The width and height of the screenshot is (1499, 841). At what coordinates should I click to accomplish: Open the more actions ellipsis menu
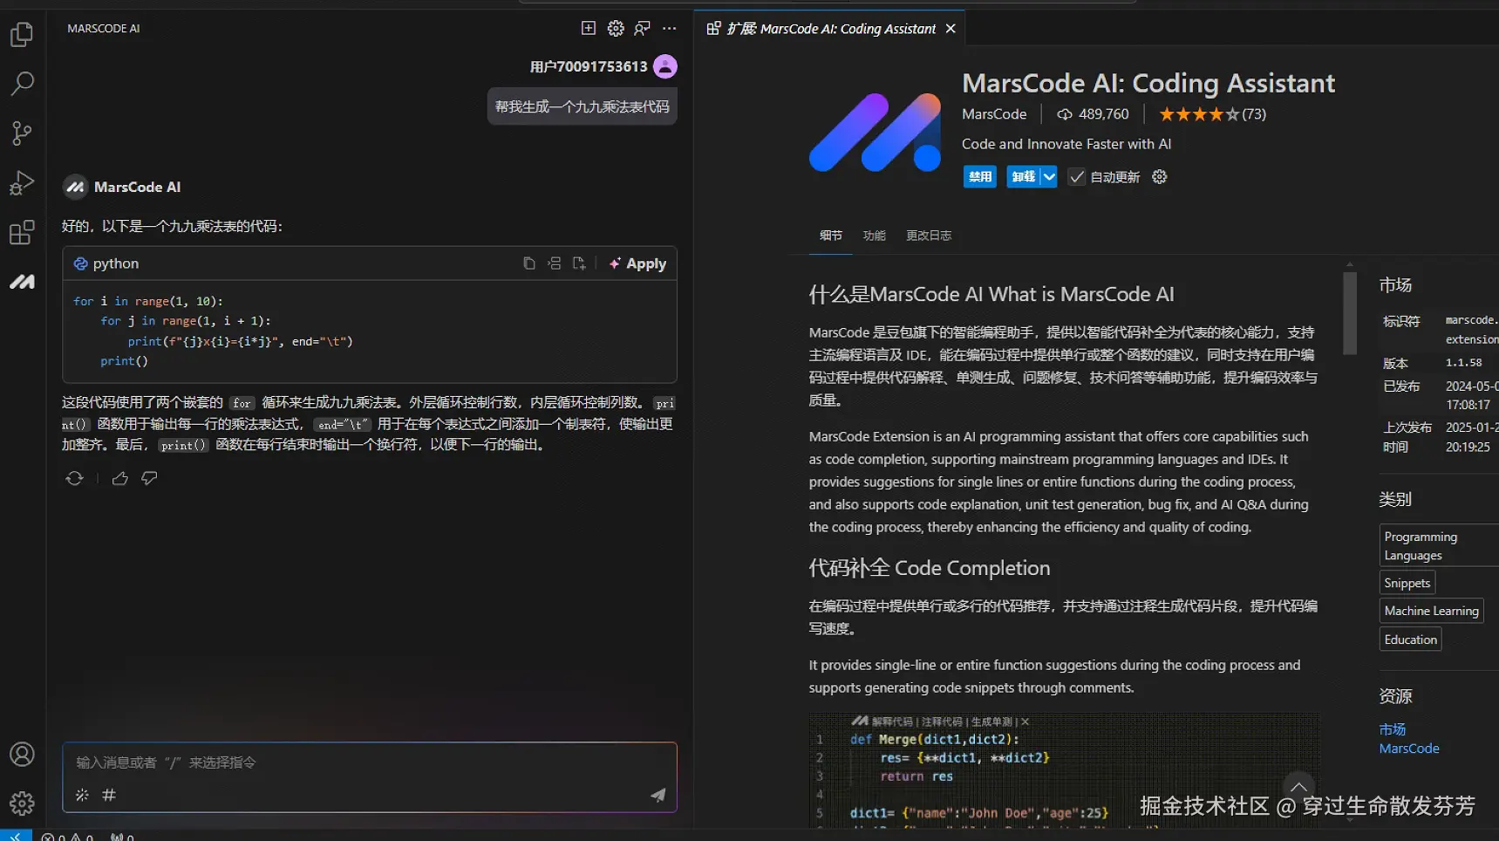(669, 29)
